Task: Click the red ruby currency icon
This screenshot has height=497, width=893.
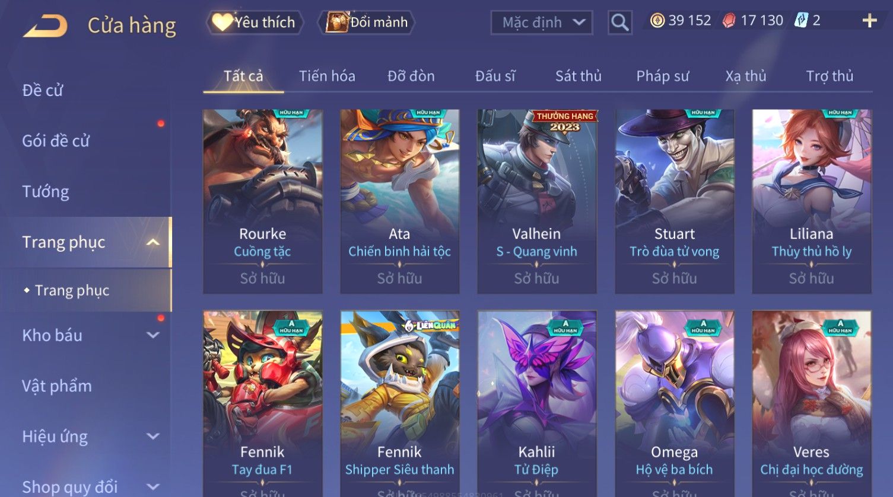Action: pos(729,21)
